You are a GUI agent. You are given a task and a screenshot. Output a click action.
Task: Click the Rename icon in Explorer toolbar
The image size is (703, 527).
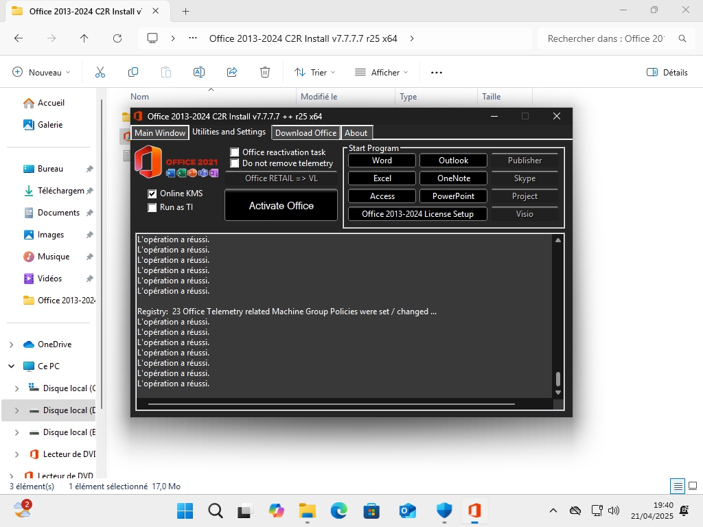199,72
